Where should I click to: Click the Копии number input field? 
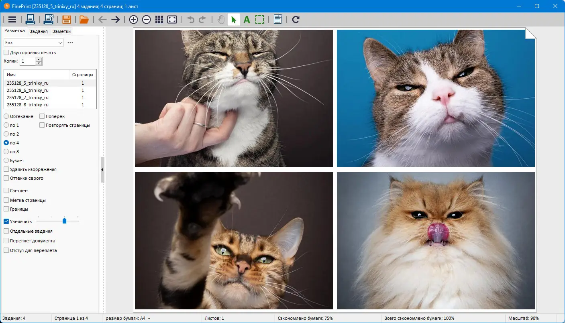point(27,61)
